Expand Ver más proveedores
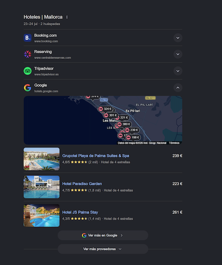Image resolution: width=222 pixels, height=265 pixels. coord(103,249)
